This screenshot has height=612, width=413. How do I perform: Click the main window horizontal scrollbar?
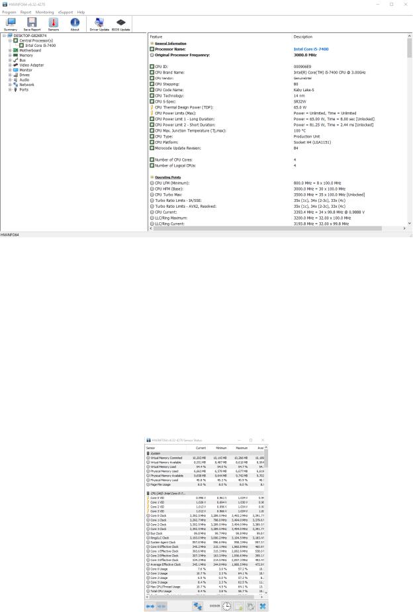[x=267, y=228]
